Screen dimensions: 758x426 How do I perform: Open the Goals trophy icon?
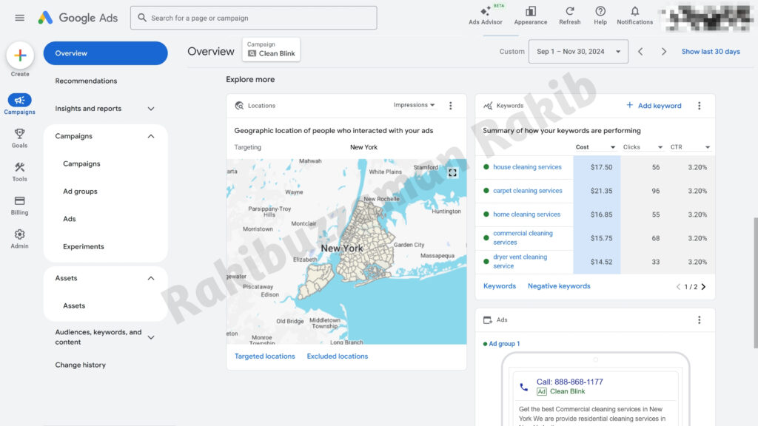pyautogui.click(x=20, y=134)
